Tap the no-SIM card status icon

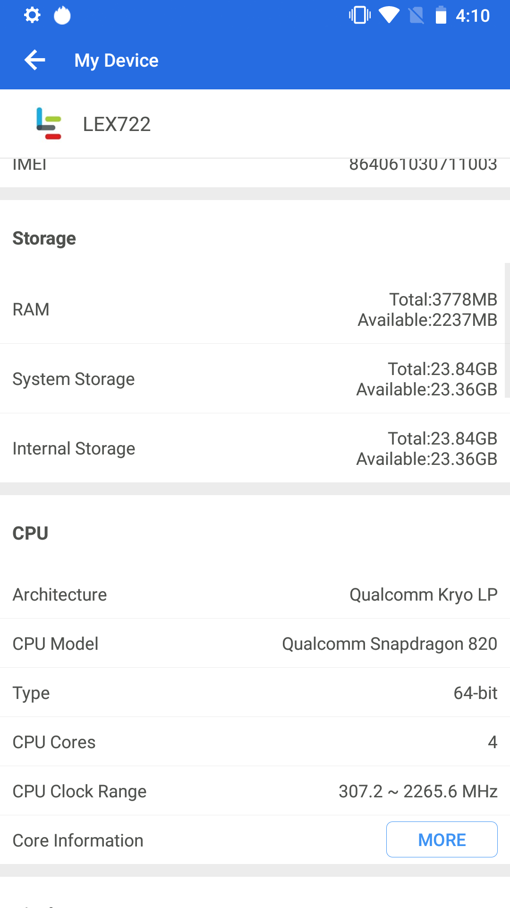[x=416, y=15]
